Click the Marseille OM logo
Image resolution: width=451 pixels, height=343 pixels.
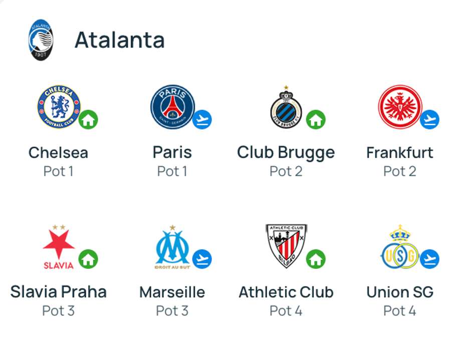(x=172, y=247)
